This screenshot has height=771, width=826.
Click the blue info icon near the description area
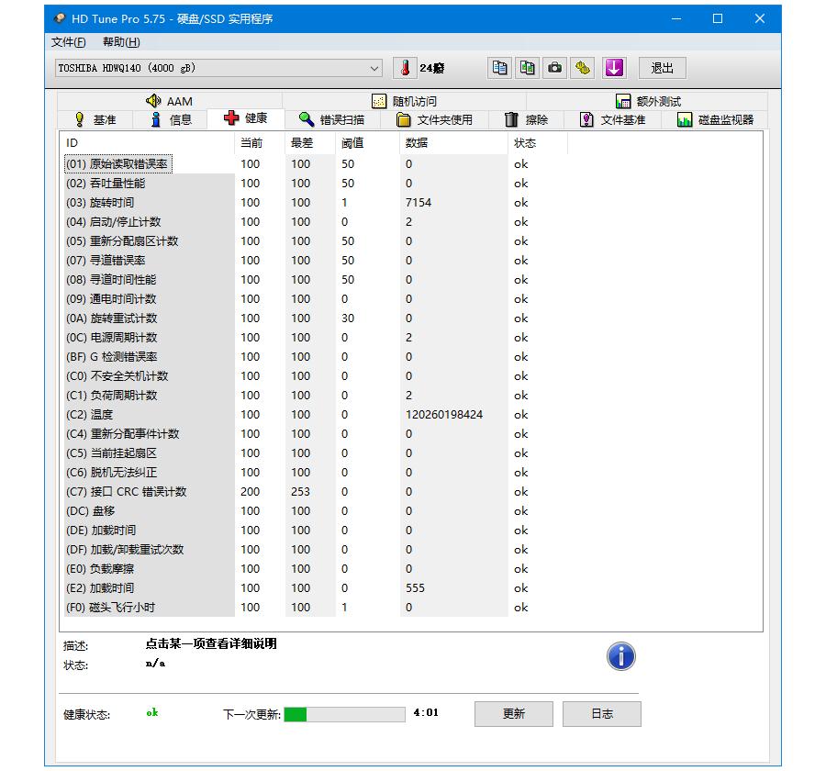click(x=620, y=655)
